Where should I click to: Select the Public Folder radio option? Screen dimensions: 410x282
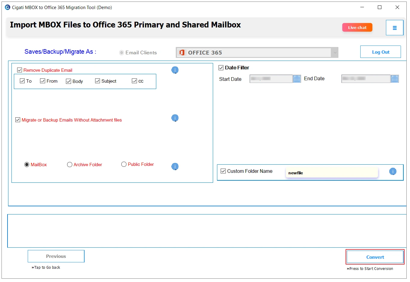point(124,164)
